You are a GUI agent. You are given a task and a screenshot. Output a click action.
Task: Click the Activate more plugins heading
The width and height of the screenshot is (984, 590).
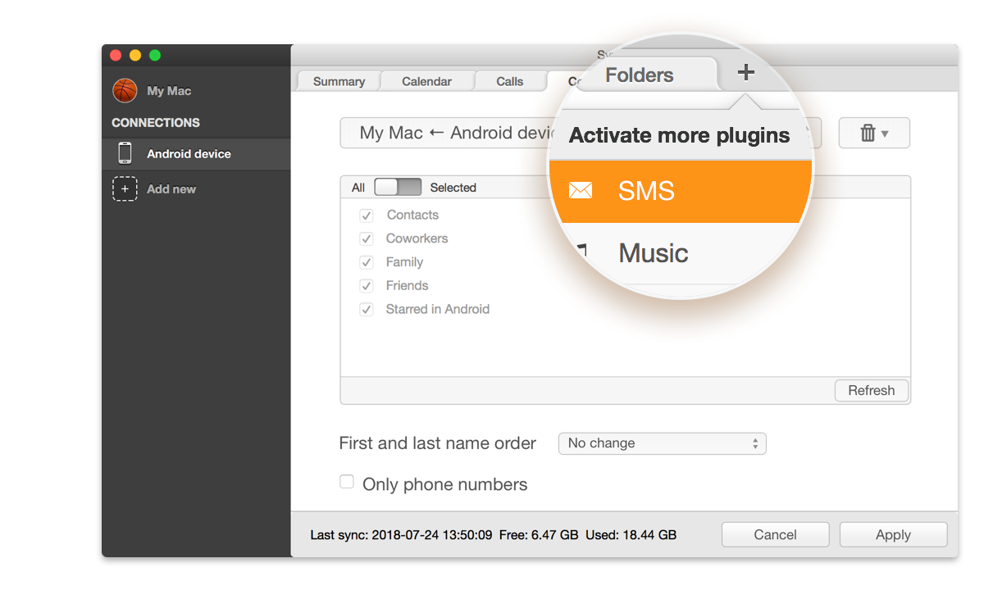[680, 135]
